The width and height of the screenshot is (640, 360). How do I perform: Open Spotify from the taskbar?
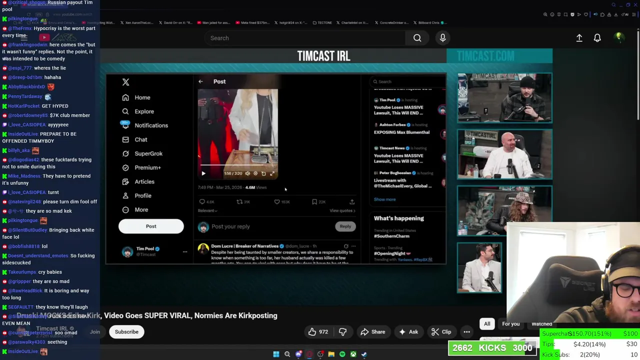pyautogui.click(x=342, y=354)
